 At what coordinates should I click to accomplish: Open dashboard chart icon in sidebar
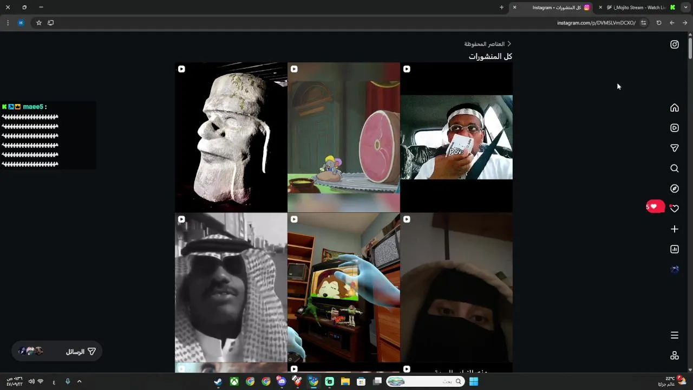[x=675, y=249]
